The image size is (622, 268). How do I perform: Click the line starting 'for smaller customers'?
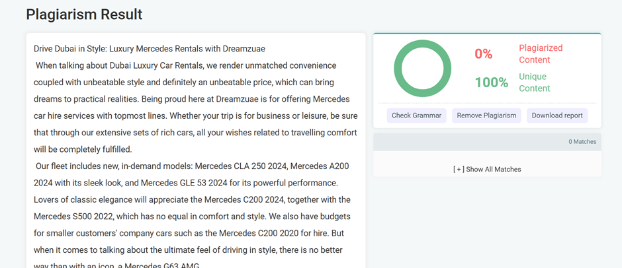coord(189,234)
